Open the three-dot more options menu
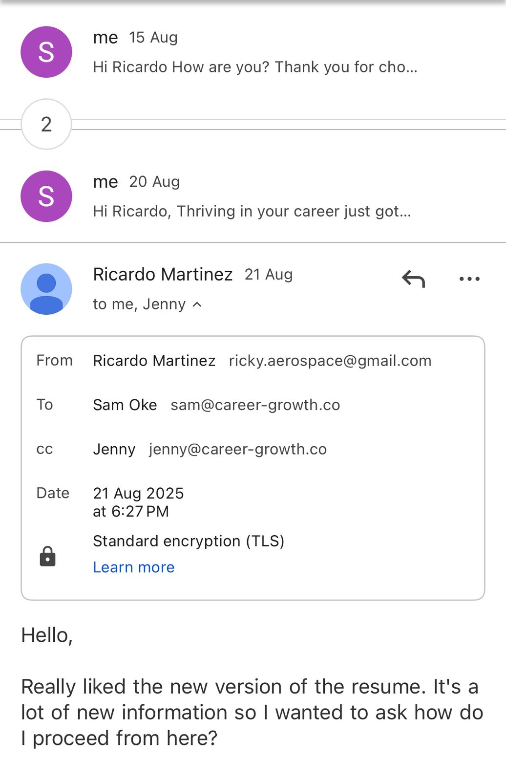Screen dimensions: 506x782 pos(469,279)
